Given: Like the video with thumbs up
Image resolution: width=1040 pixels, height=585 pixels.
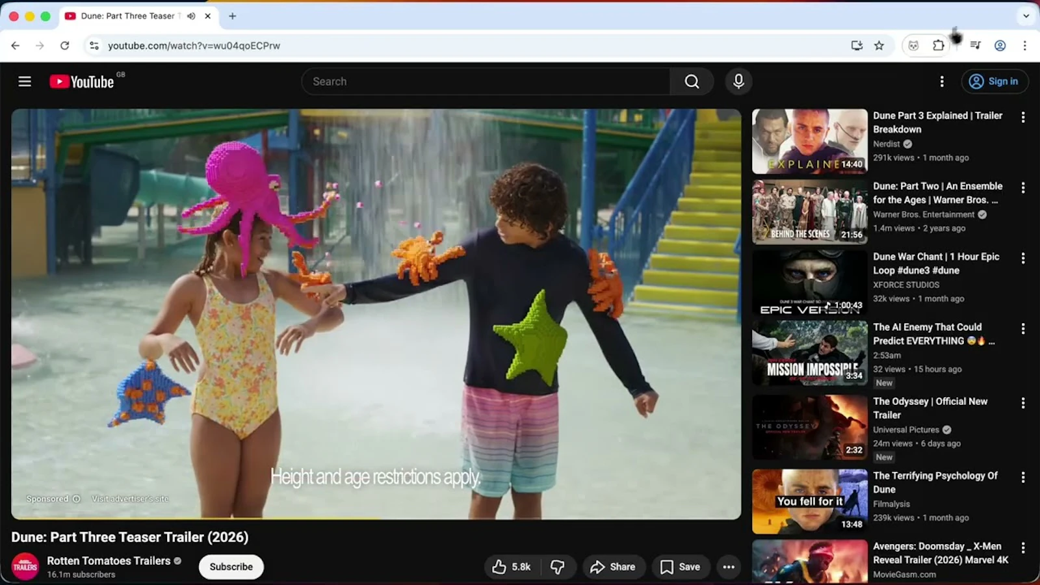Looking at the screenshot, I should (512, 567).
